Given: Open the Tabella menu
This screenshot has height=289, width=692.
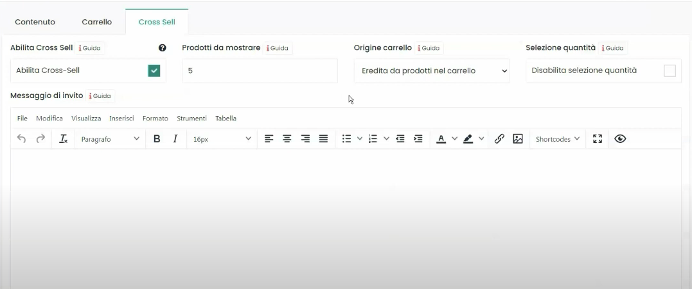Looking at the screenshot, I should 226,119.
